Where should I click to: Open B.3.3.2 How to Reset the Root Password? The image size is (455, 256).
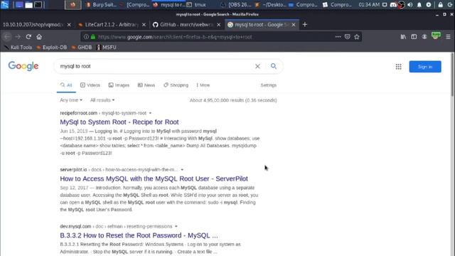[x=139, y=235]
